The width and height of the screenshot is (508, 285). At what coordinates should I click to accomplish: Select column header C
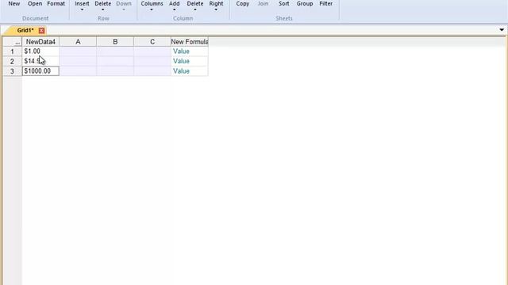click(x=152, y=42)
